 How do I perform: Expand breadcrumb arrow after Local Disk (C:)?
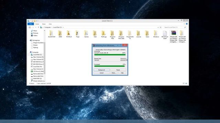click(x=63, y=27)
